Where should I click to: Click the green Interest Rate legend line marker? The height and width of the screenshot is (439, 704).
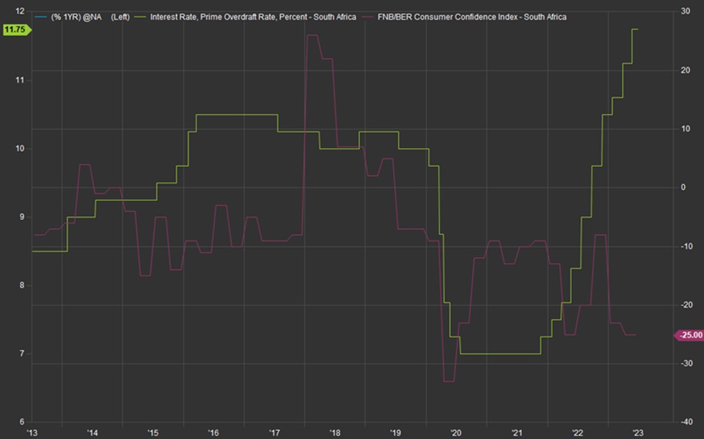[x=139, y=16]
